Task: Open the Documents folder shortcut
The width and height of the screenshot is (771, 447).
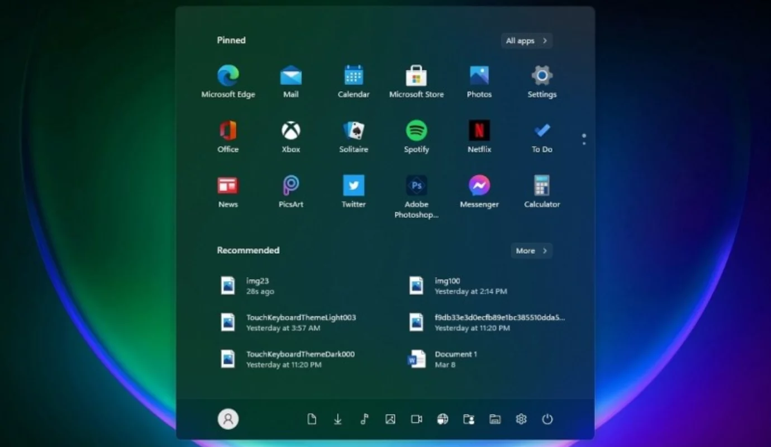Action: pyautogui.click(x=312, y=419)
